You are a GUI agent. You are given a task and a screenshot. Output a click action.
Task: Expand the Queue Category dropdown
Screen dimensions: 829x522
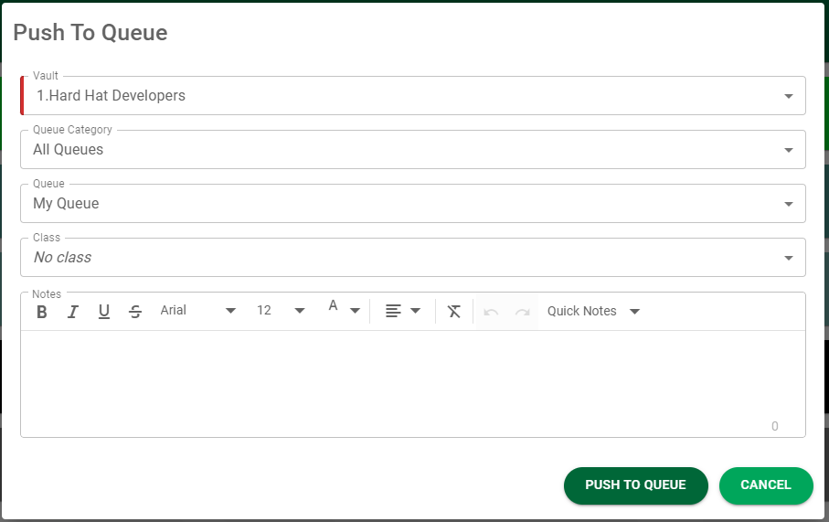point(413,150)
